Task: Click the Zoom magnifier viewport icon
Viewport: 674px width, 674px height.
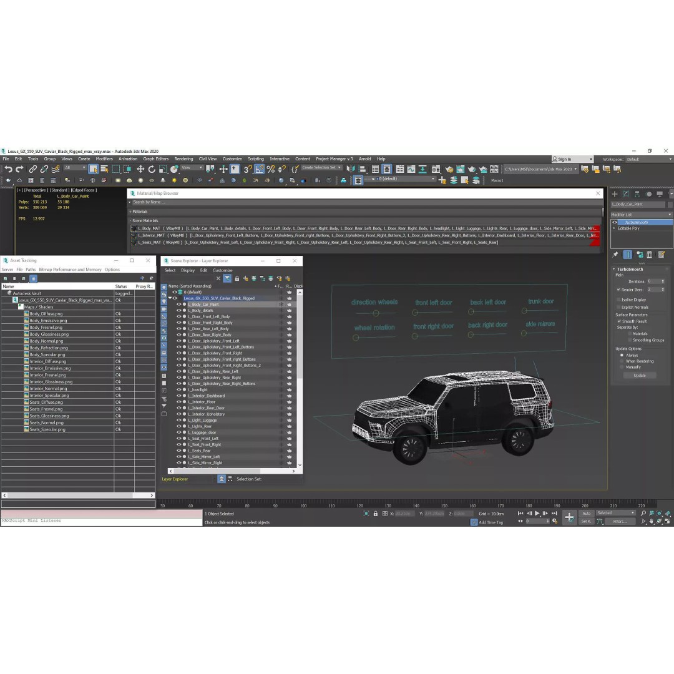Action: coord(643,513)
